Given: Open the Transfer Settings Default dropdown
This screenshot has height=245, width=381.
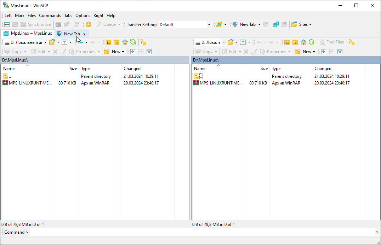Looking at the screenshot, I should (185, 24).
